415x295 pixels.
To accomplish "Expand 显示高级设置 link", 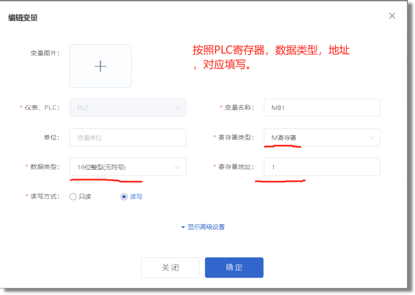I will click(203, 227).
